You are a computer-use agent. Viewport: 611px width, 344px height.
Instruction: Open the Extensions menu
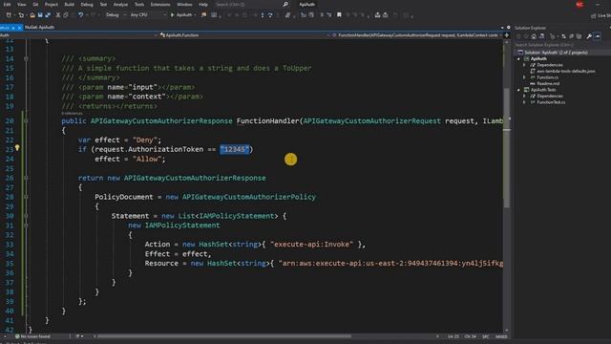click(x=160, y=4)
